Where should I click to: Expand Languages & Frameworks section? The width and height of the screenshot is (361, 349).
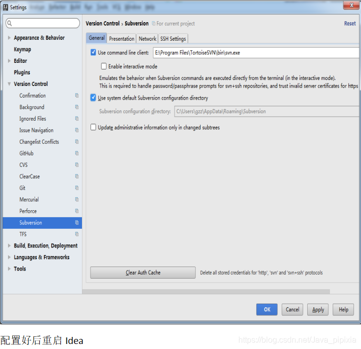[9, 257]
